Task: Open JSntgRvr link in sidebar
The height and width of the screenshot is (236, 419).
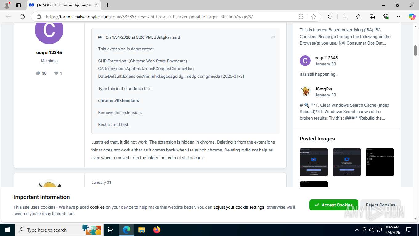Action: (x=323, y=89)
